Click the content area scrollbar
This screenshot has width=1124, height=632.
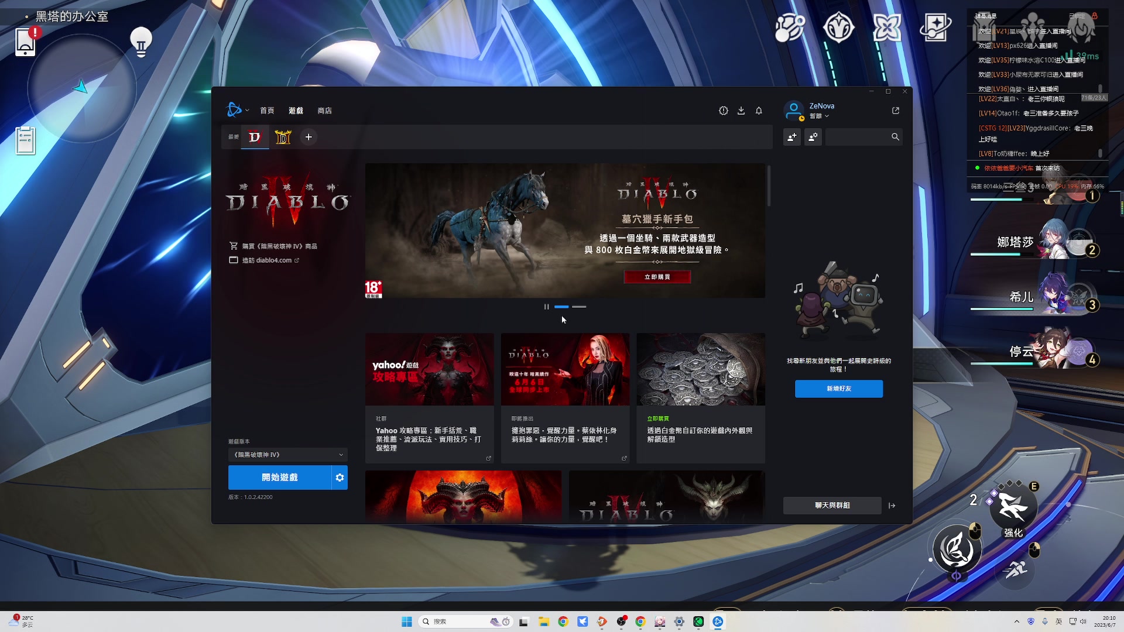coord(769,186)
